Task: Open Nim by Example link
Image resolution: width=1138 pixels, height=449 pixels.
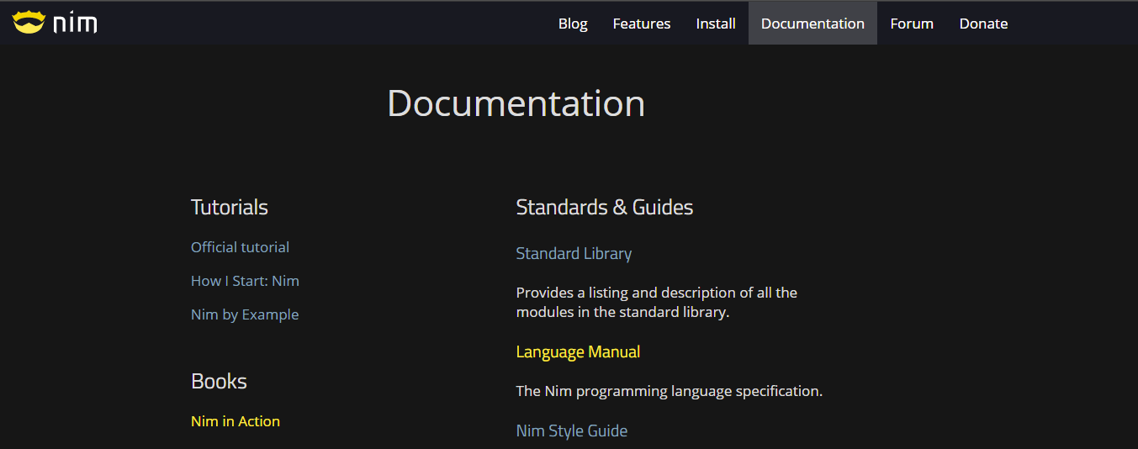Action: click(x=245, y=314)
